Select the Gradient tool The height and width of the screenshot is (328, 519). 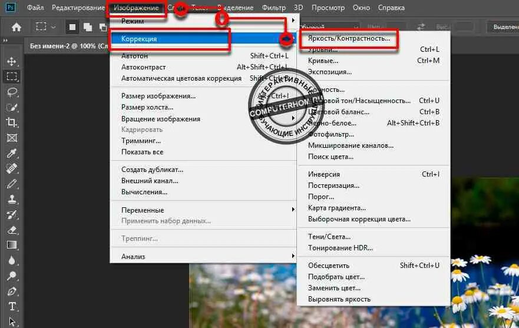click(12, 245)
